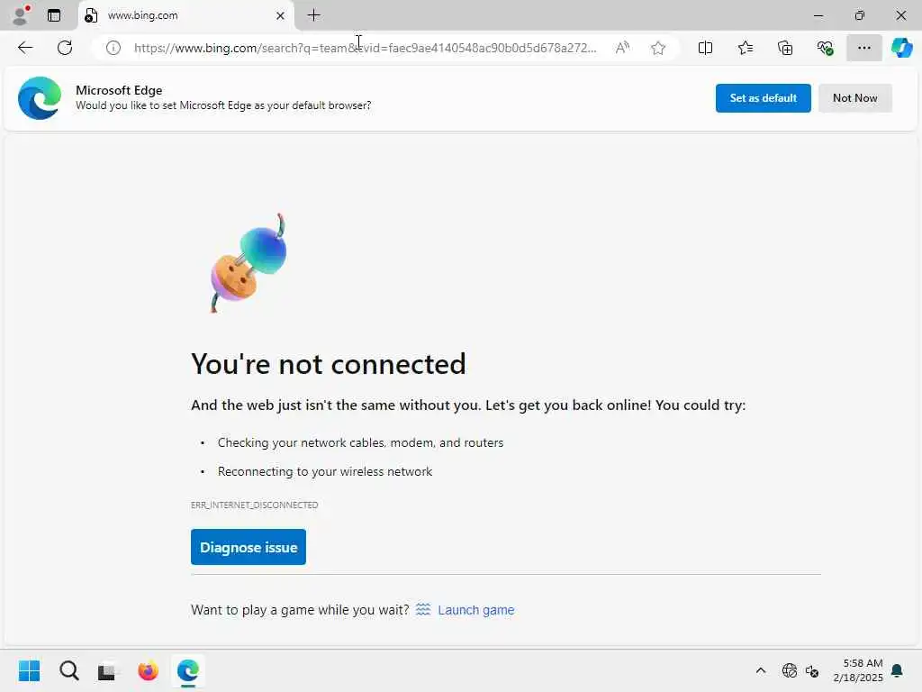Image resolution: width=922 pixels, height=692 pixels.
Task: Open the Favorites list icon
Action: click(x=746, y=48)
